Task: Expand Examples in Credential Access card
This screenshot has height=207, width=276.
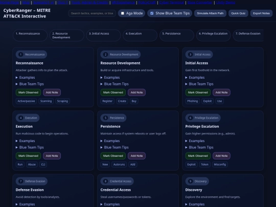Action: (110, 204)
